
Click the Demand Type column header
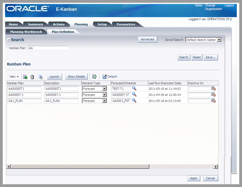tap(96, 83)
